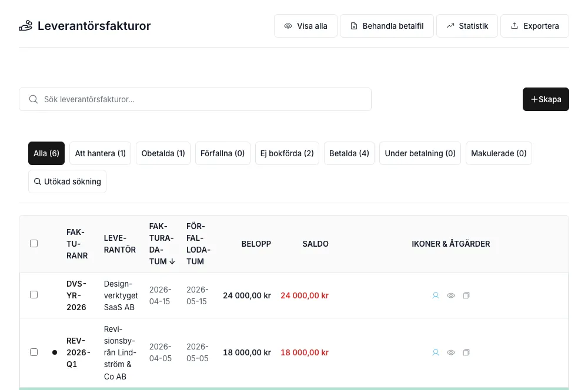Click invoice date 2026-04-05
Image resolution: width=588 pixels, height=390 pixels.
(x=161, y=352)
